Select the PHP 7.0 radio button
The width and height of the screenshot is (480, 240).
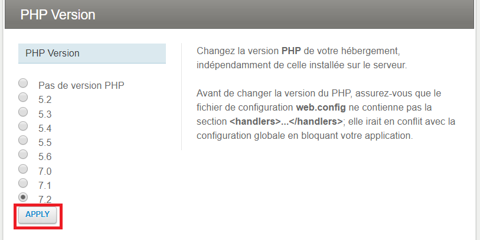pos(23,168)
